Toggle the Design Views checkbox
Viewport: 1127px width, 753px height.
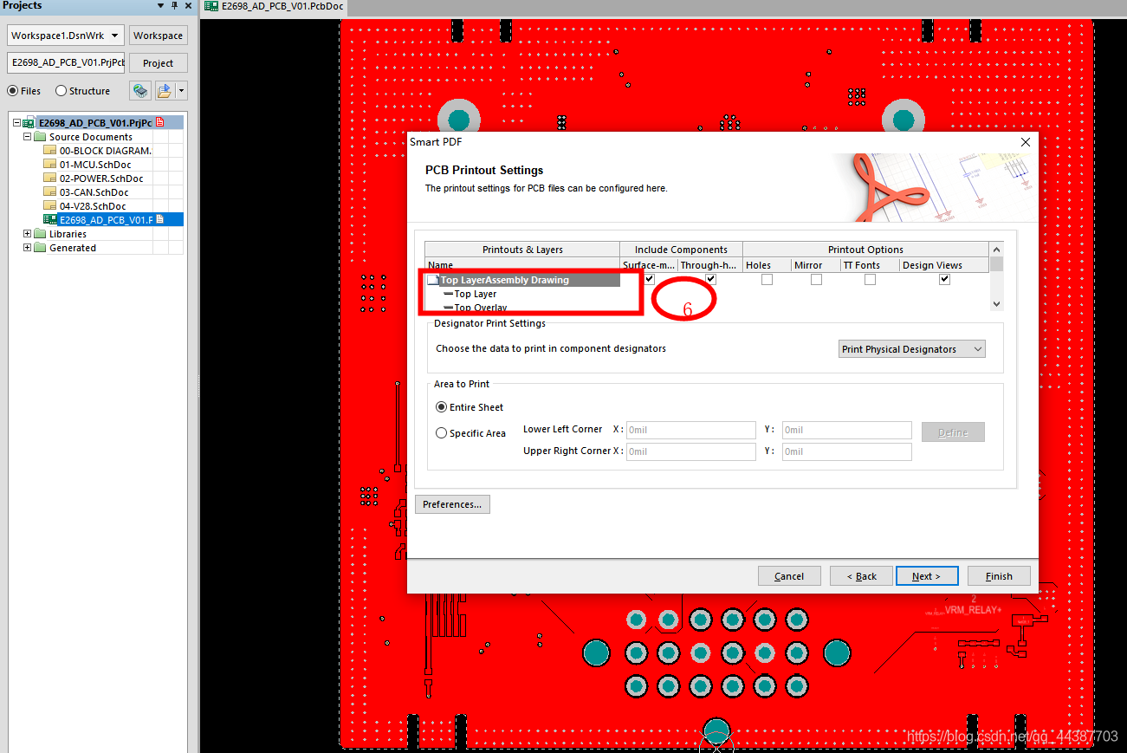[944, 279]
